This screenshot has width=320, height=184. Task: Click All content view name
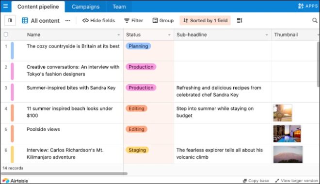tap(45, 21)
